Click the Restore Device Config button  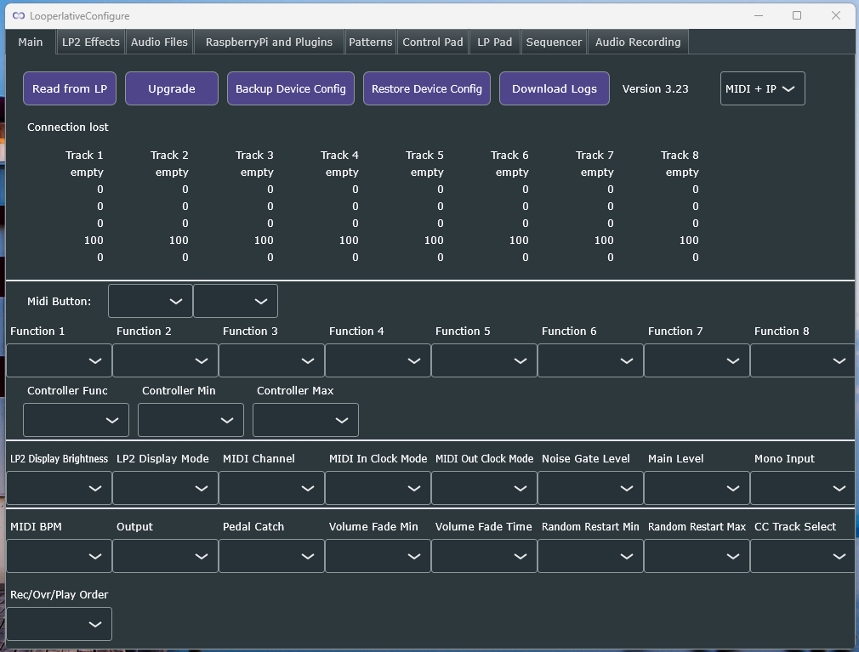pyautogui.click(x=427, y=88)
